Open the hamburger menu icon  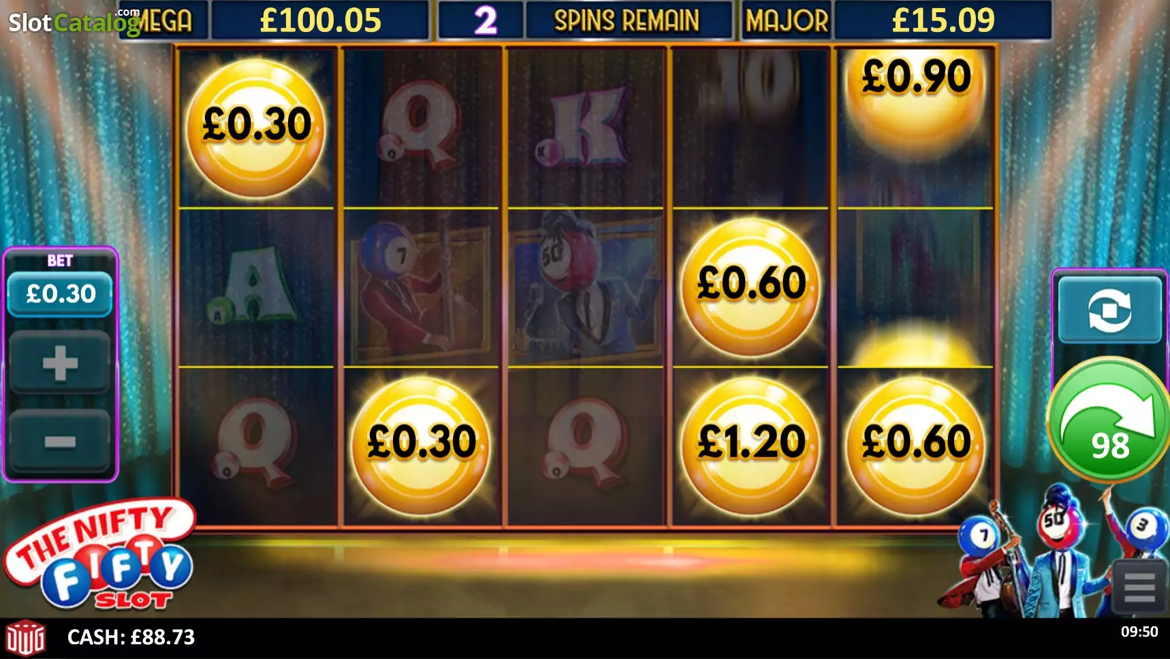pos(1139,588)
